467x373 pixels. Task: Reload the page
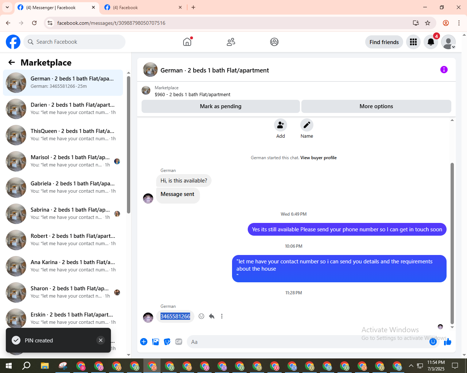coord(34,23)
